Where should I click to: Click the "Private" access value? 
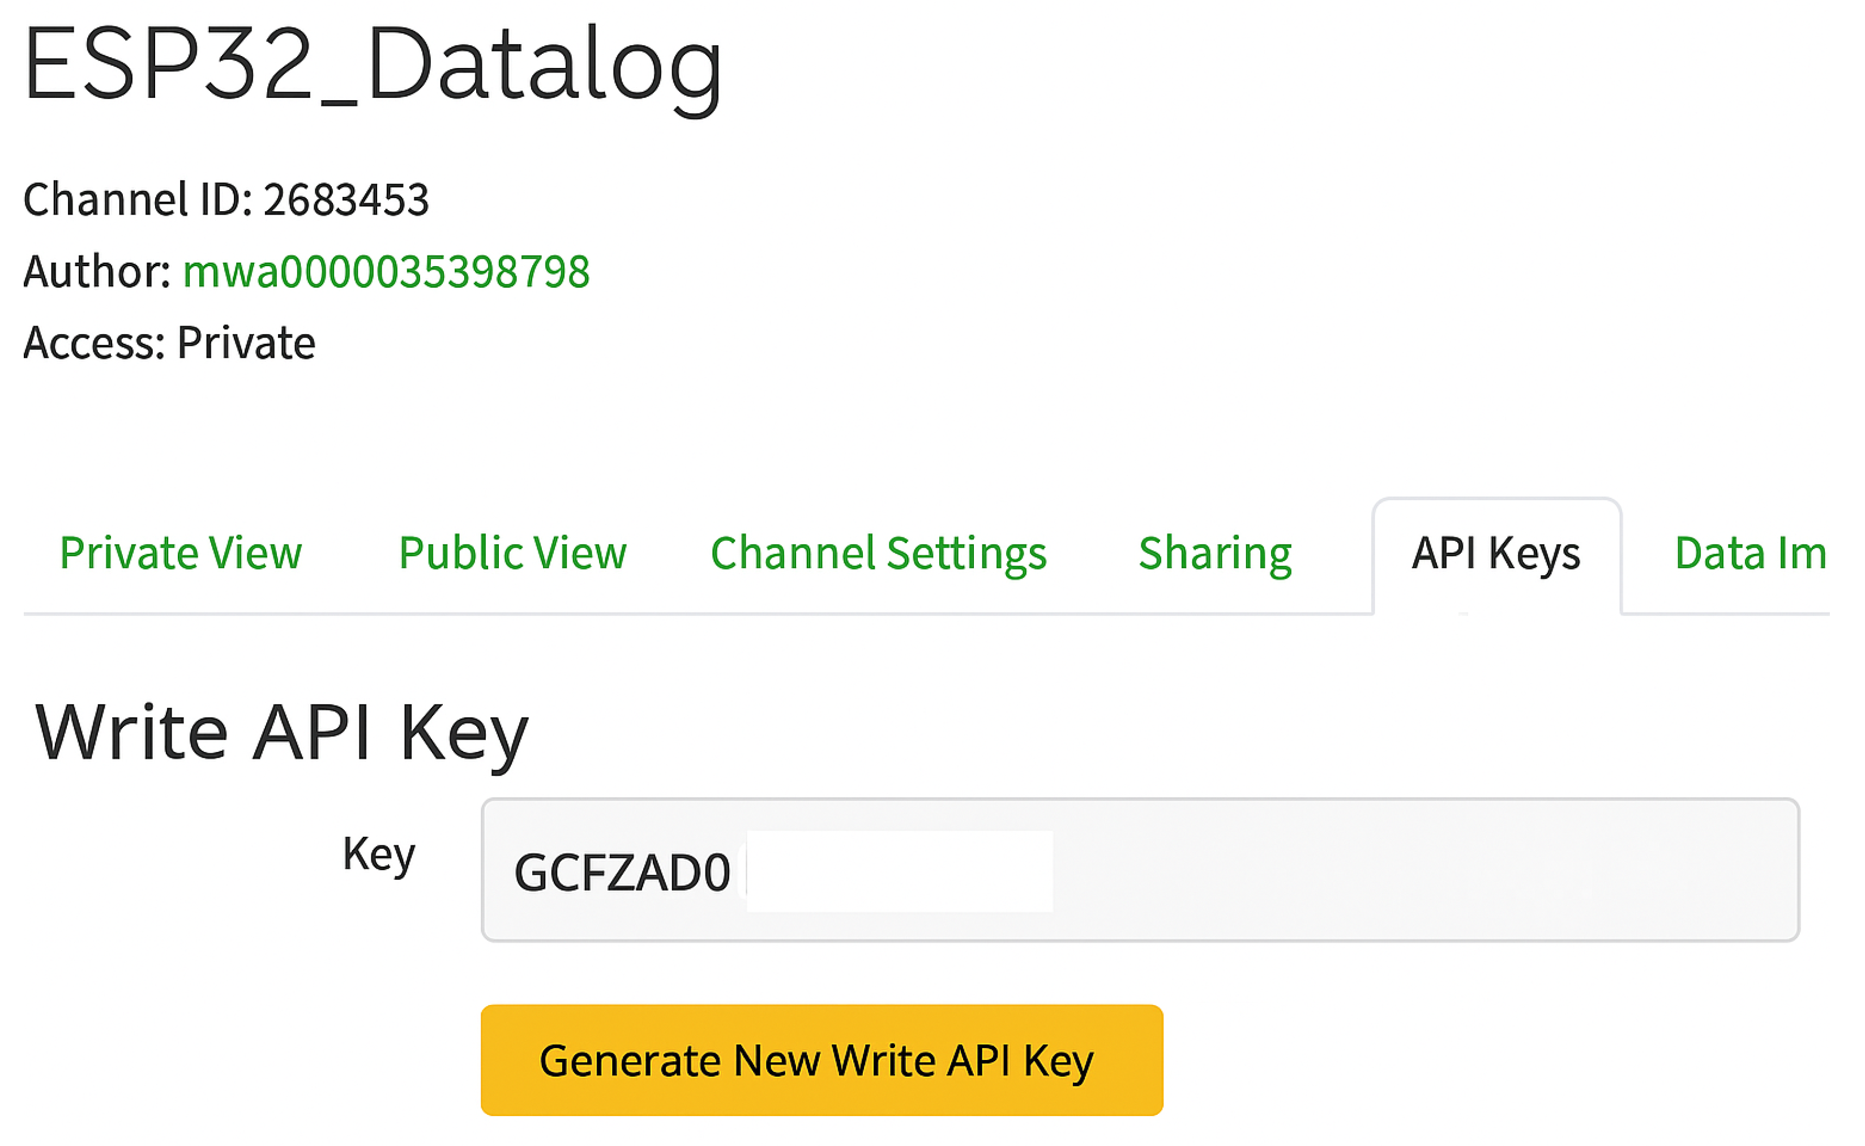(246, 343)
